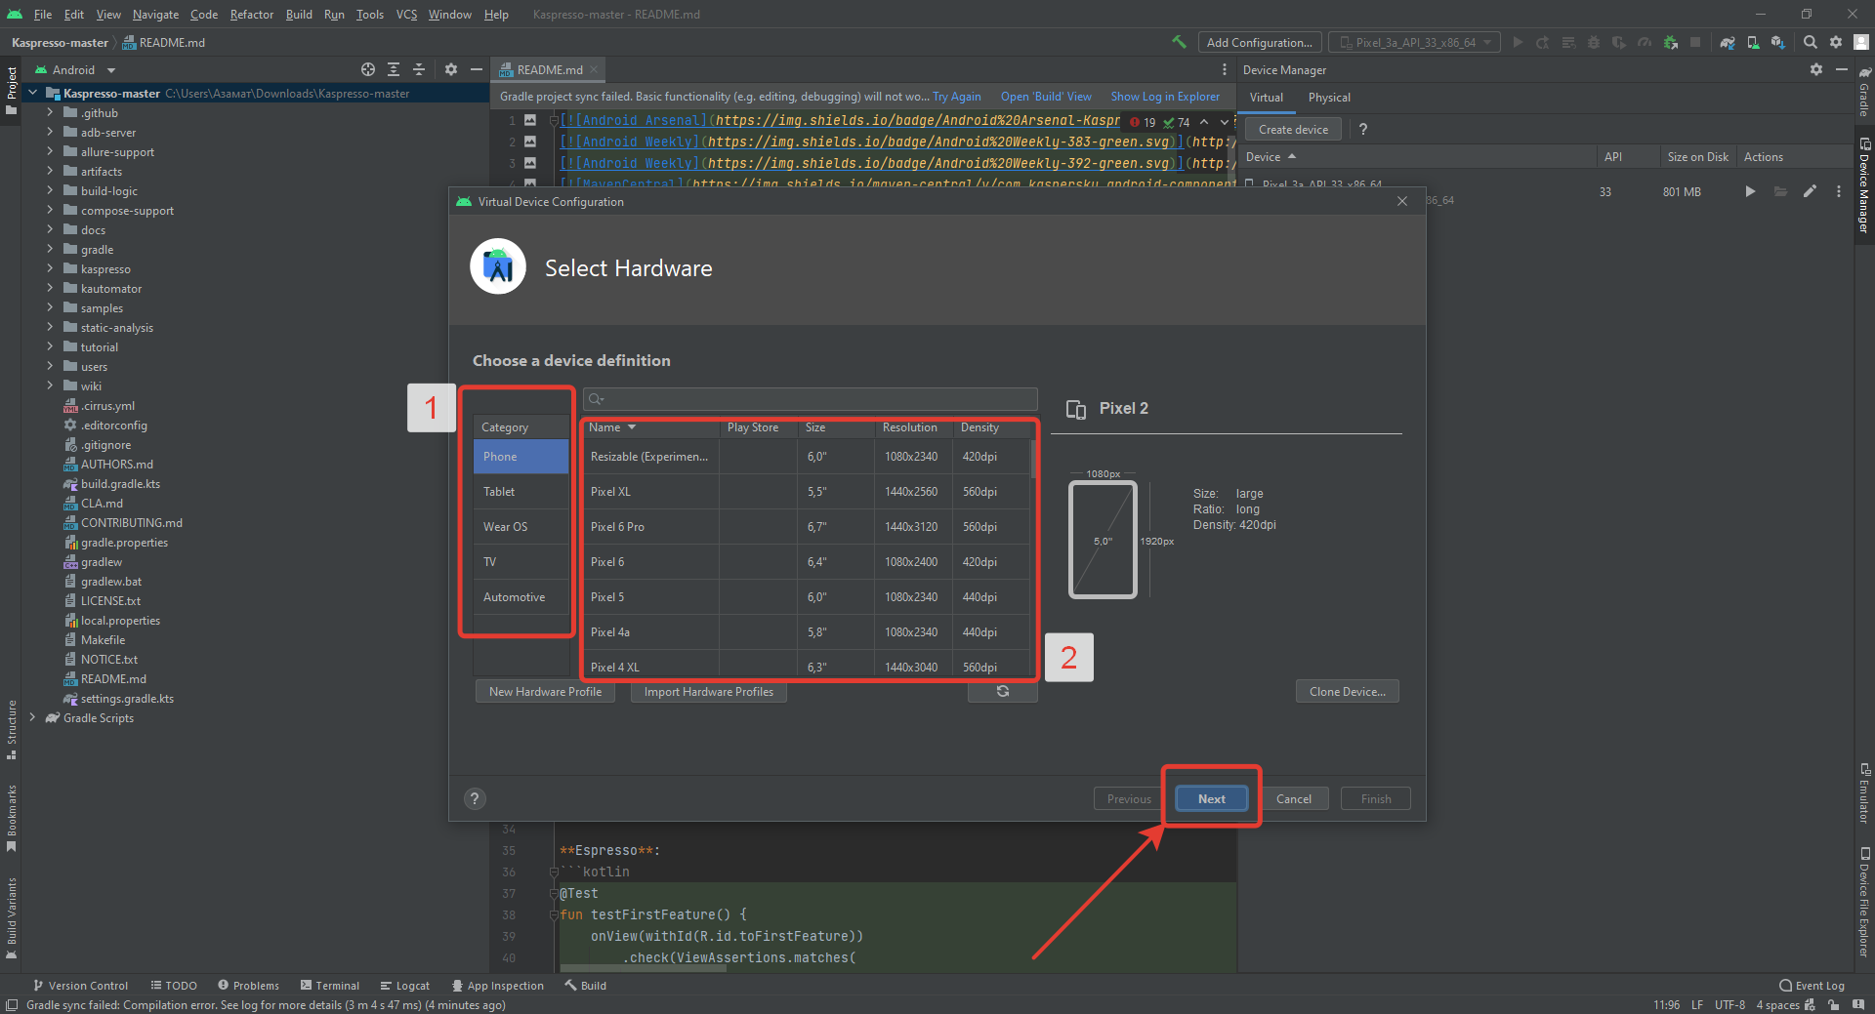Switch to Virtual tab in Device Manager
Screen dimensions: 1875x1014
pyautogui.click(x=1267, y=97)
